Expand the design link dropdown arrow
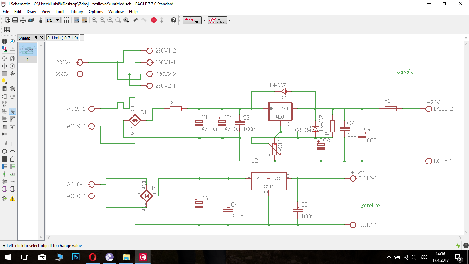469x264 pixels. 205,20
